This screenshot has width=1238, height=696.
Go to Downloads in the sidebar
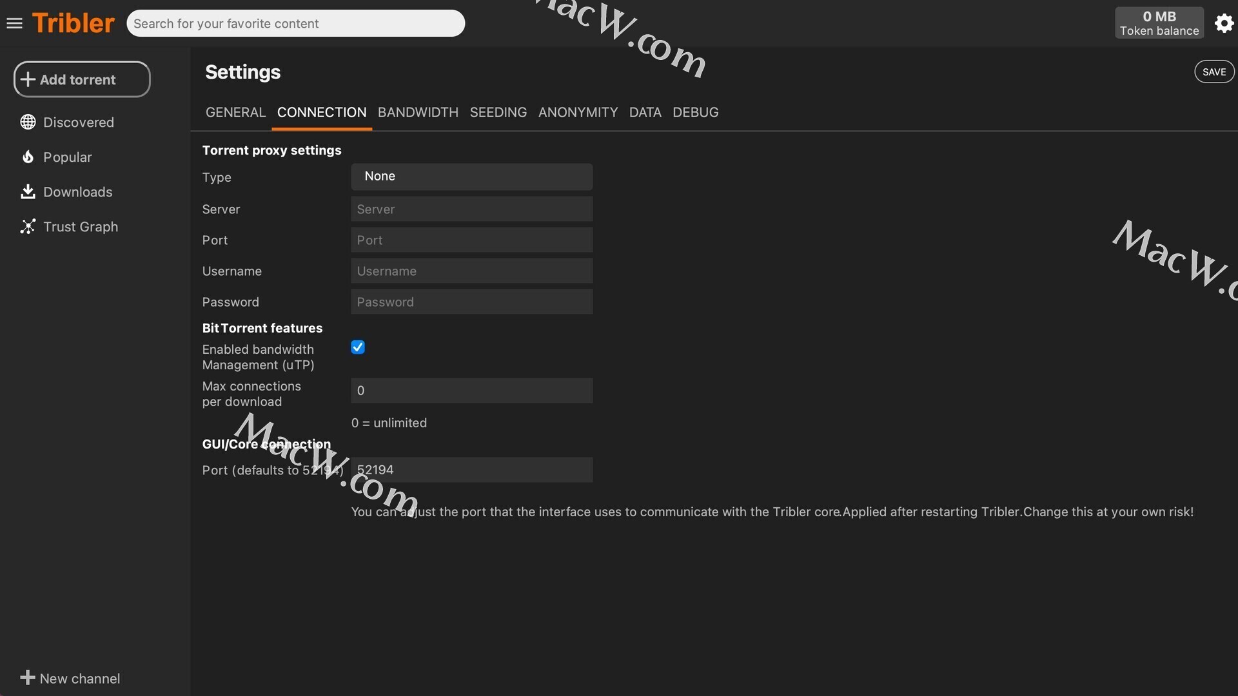click(x=77, y=191)
